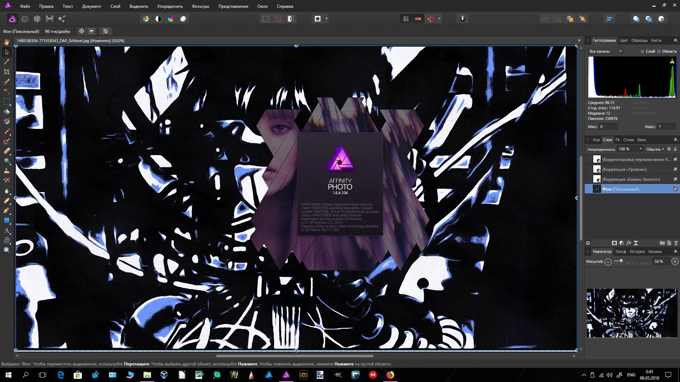The width and height of the screenshot is (680, 382).
Task: Open the blend mode Обычнь dropdown
Action: click(x=654, y=149)
